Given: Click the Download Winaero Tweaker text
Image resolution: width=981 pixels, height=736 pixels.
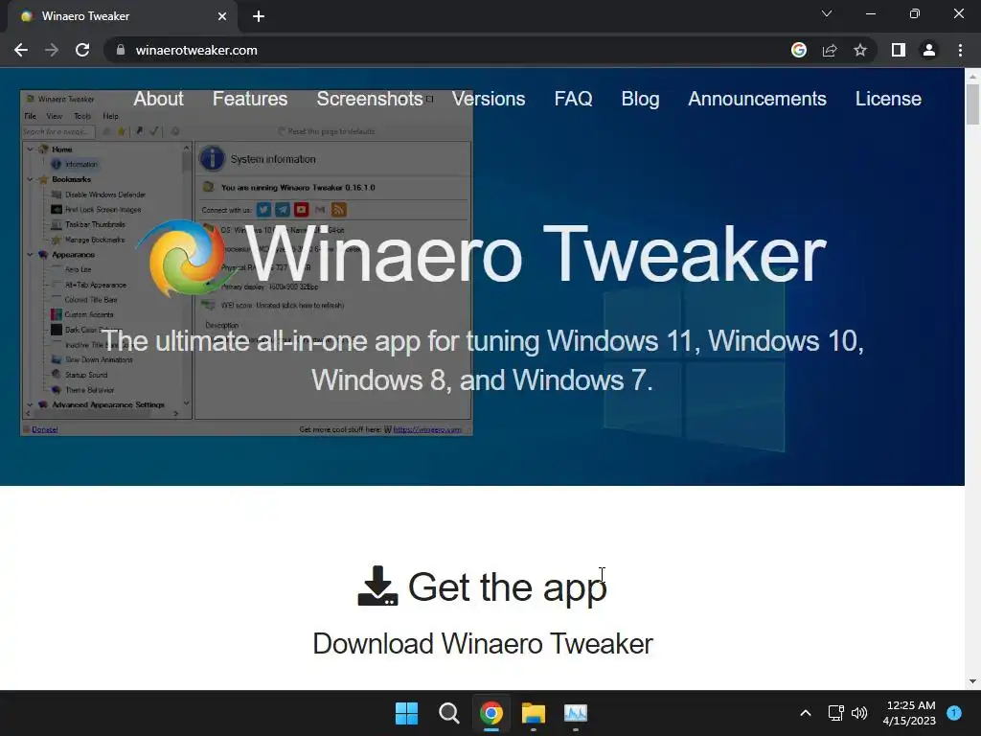Looking at the screenshot, I should (x=483, y=643).
